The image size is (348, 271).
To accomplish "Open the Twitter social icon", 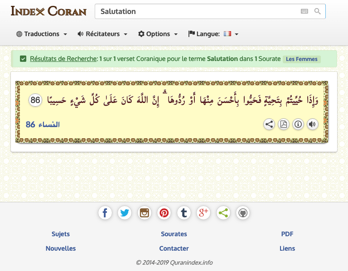I will (125, 213).
